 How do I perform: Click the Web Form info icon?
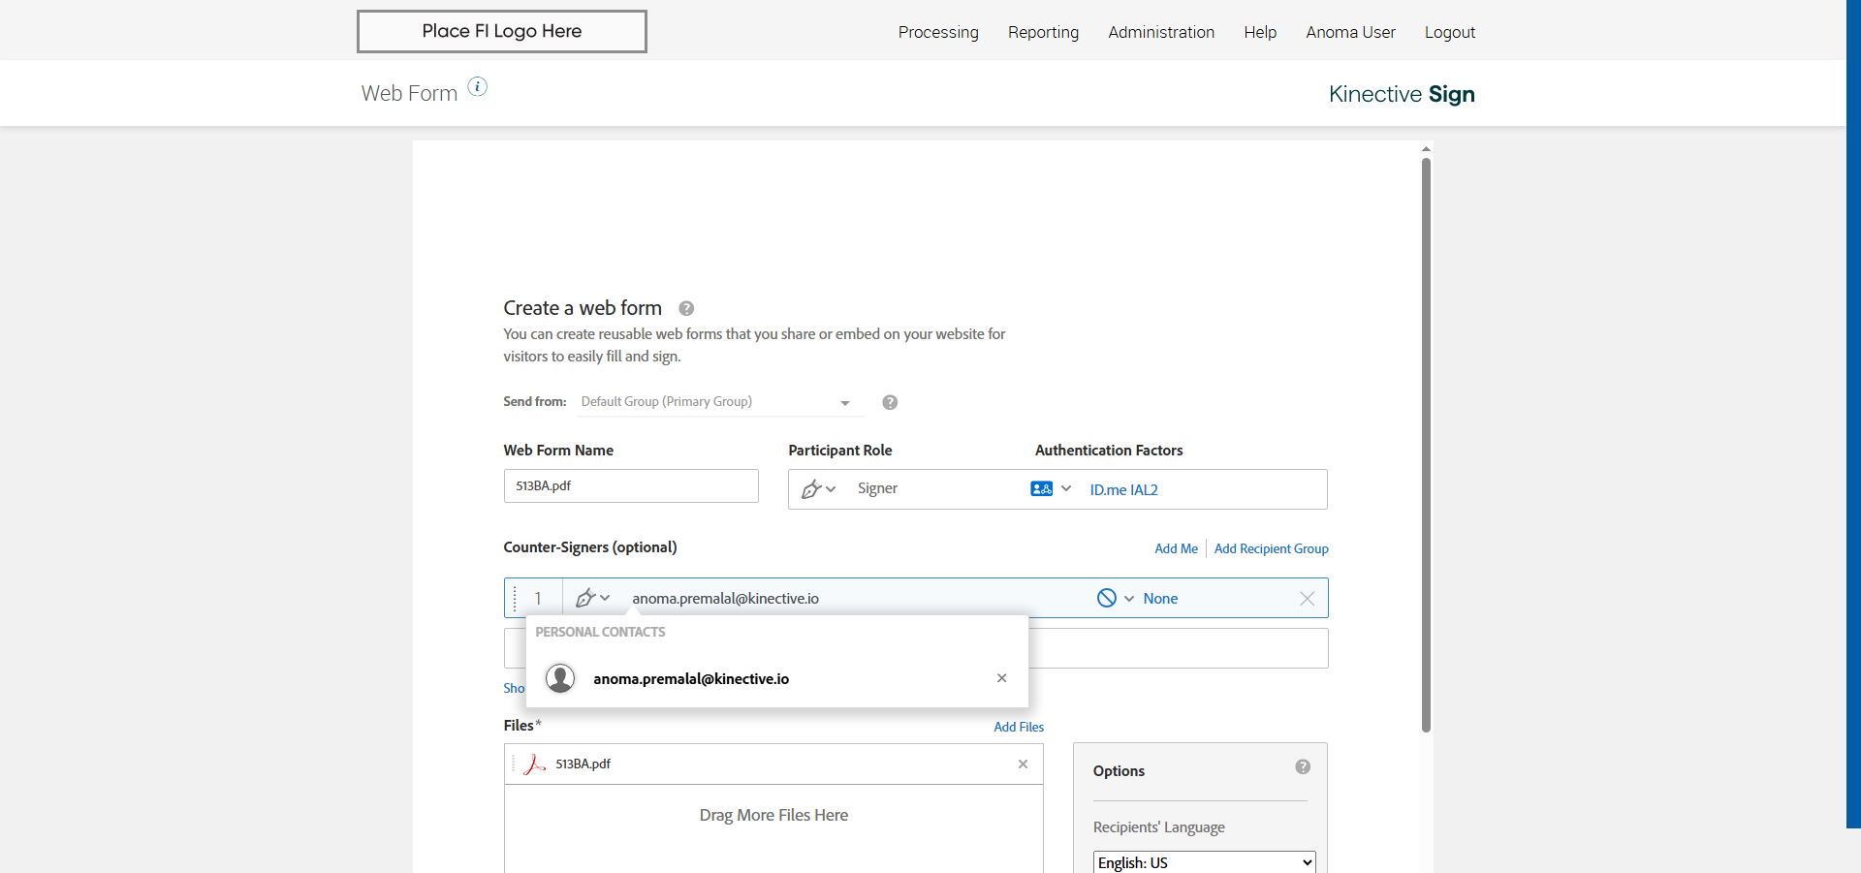[478, 87]
